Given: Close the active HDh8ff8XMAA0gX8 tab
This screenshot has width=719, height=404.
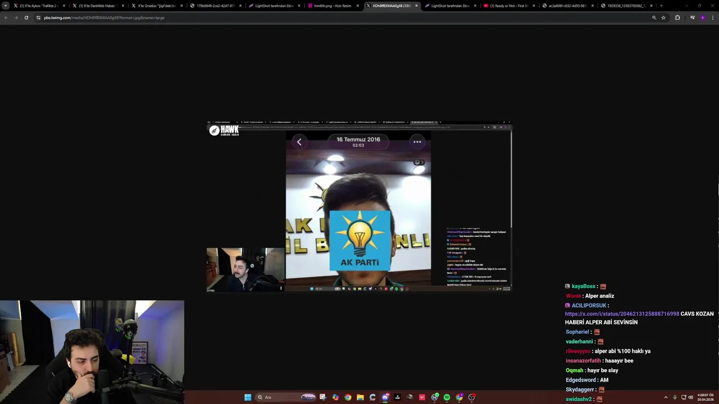Looking at the screenshot, I should (x=416, y=6).
